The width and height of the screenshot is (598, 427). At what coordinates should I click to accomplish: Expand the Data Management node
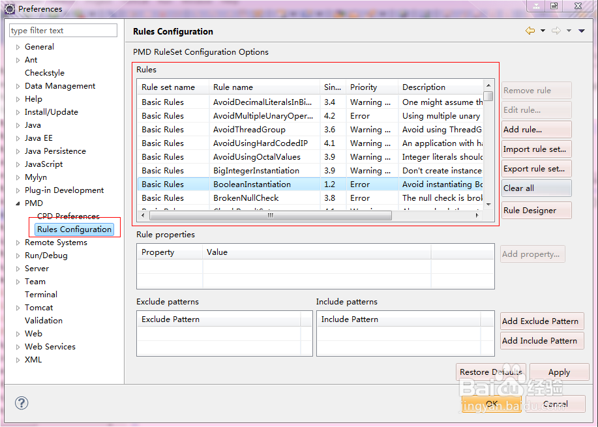point(18,87)
